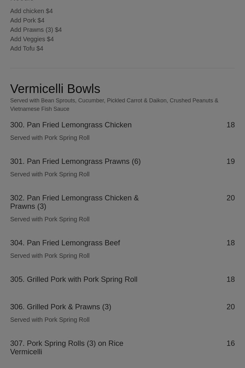Open item 307 Pork Spring Rolls on Vermicelli
245x368 pixels.
pos(66,347)
